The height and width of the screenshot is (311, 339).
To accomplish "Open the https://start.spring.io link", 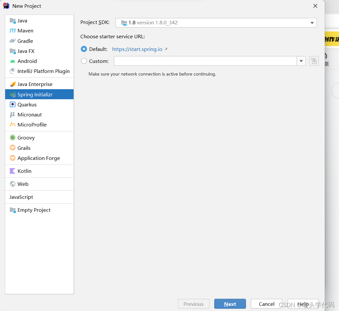I will [137, 49].
